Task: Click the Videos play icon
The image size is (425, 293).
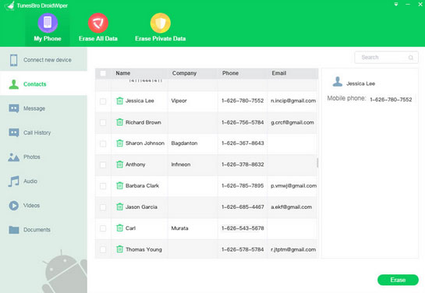Action: coord(13,206)
